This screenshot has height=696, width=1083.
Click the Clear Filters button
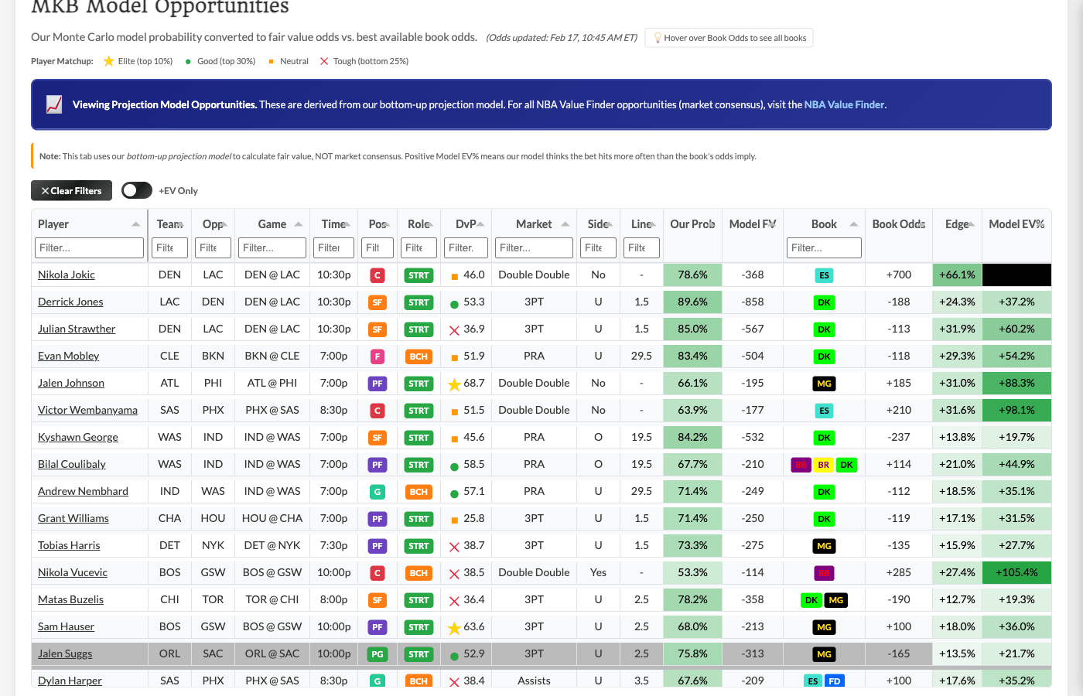[71, 190]
